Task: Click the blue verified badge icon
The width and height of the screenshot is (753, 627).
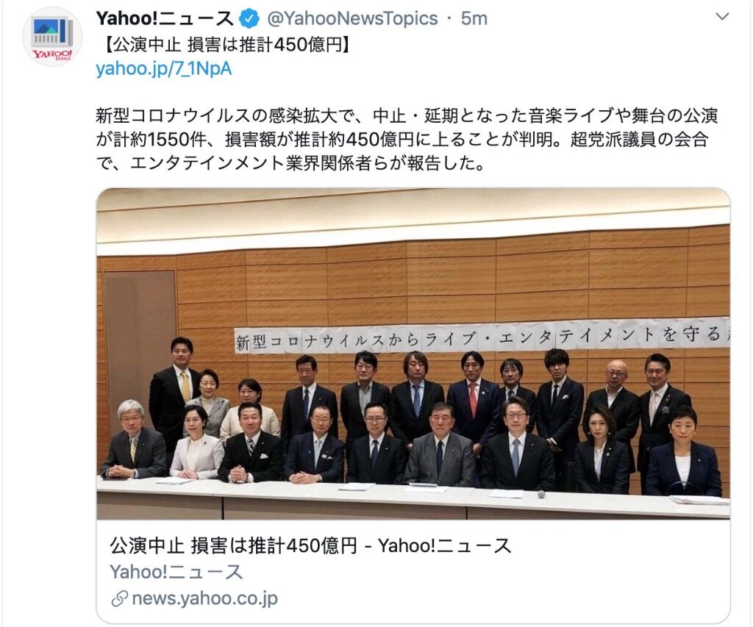Action: 249,18
